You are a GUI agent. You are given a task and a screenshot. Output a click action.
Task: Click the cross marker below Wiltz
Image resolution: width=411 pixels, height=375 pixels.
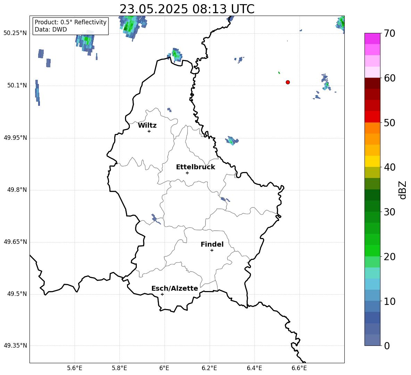coord(149,131)
